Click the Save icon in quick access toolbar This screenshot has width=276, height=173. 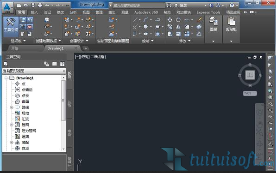(33, 6)
